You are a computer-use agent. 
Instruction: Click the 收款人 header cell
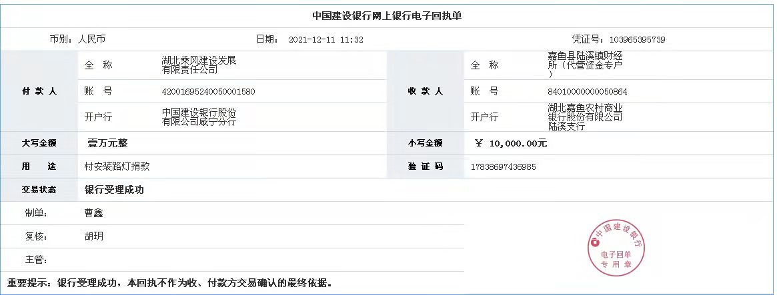[x=425, y=91]
